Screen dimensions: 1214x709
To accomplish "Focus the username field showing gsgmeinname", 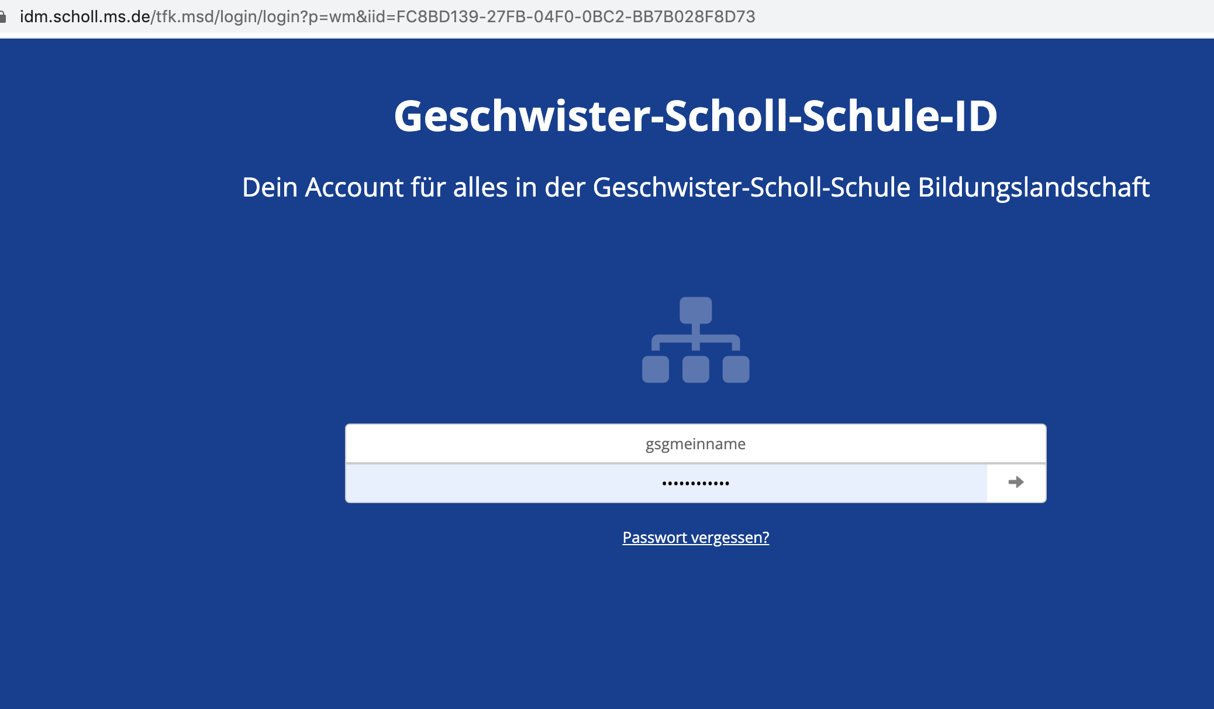I will [x=695, y=444].
